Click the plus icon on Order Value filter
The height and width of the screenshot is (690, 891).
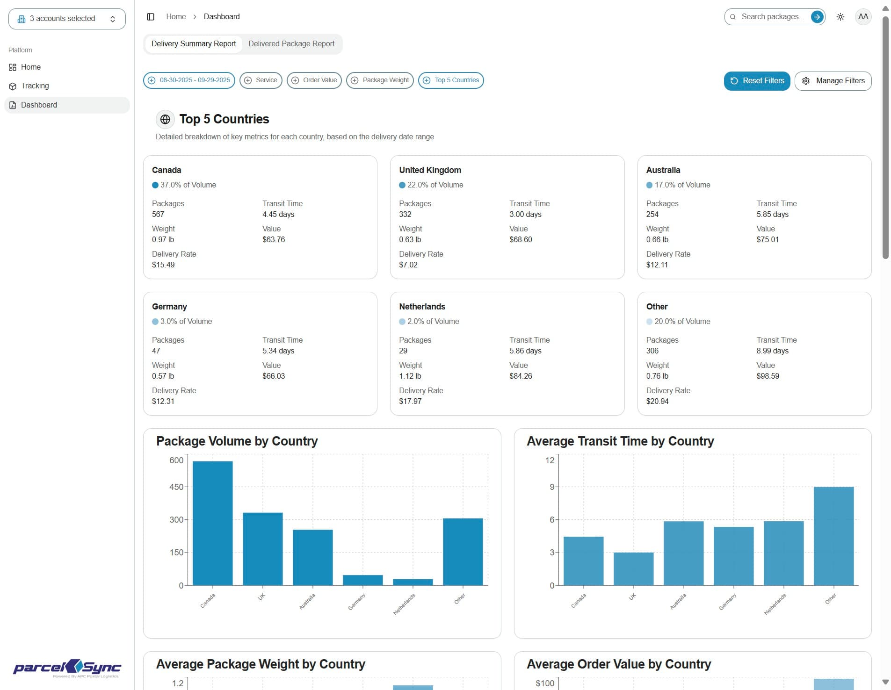(295, 80)
